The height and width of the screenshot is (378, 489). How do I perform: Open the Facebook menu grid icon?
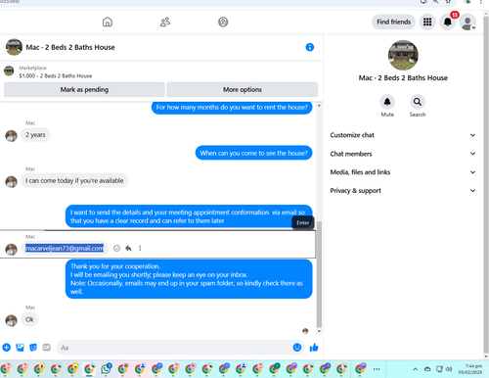[x=427, y=22]
